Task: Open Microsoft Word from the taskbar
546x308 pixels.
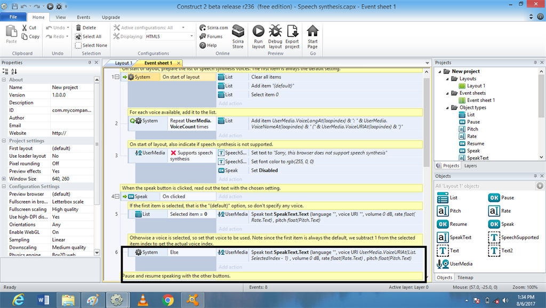Action: 44,300
